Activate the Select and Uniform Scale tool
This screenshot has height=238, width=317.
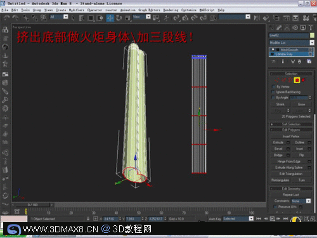pos(127,18)
